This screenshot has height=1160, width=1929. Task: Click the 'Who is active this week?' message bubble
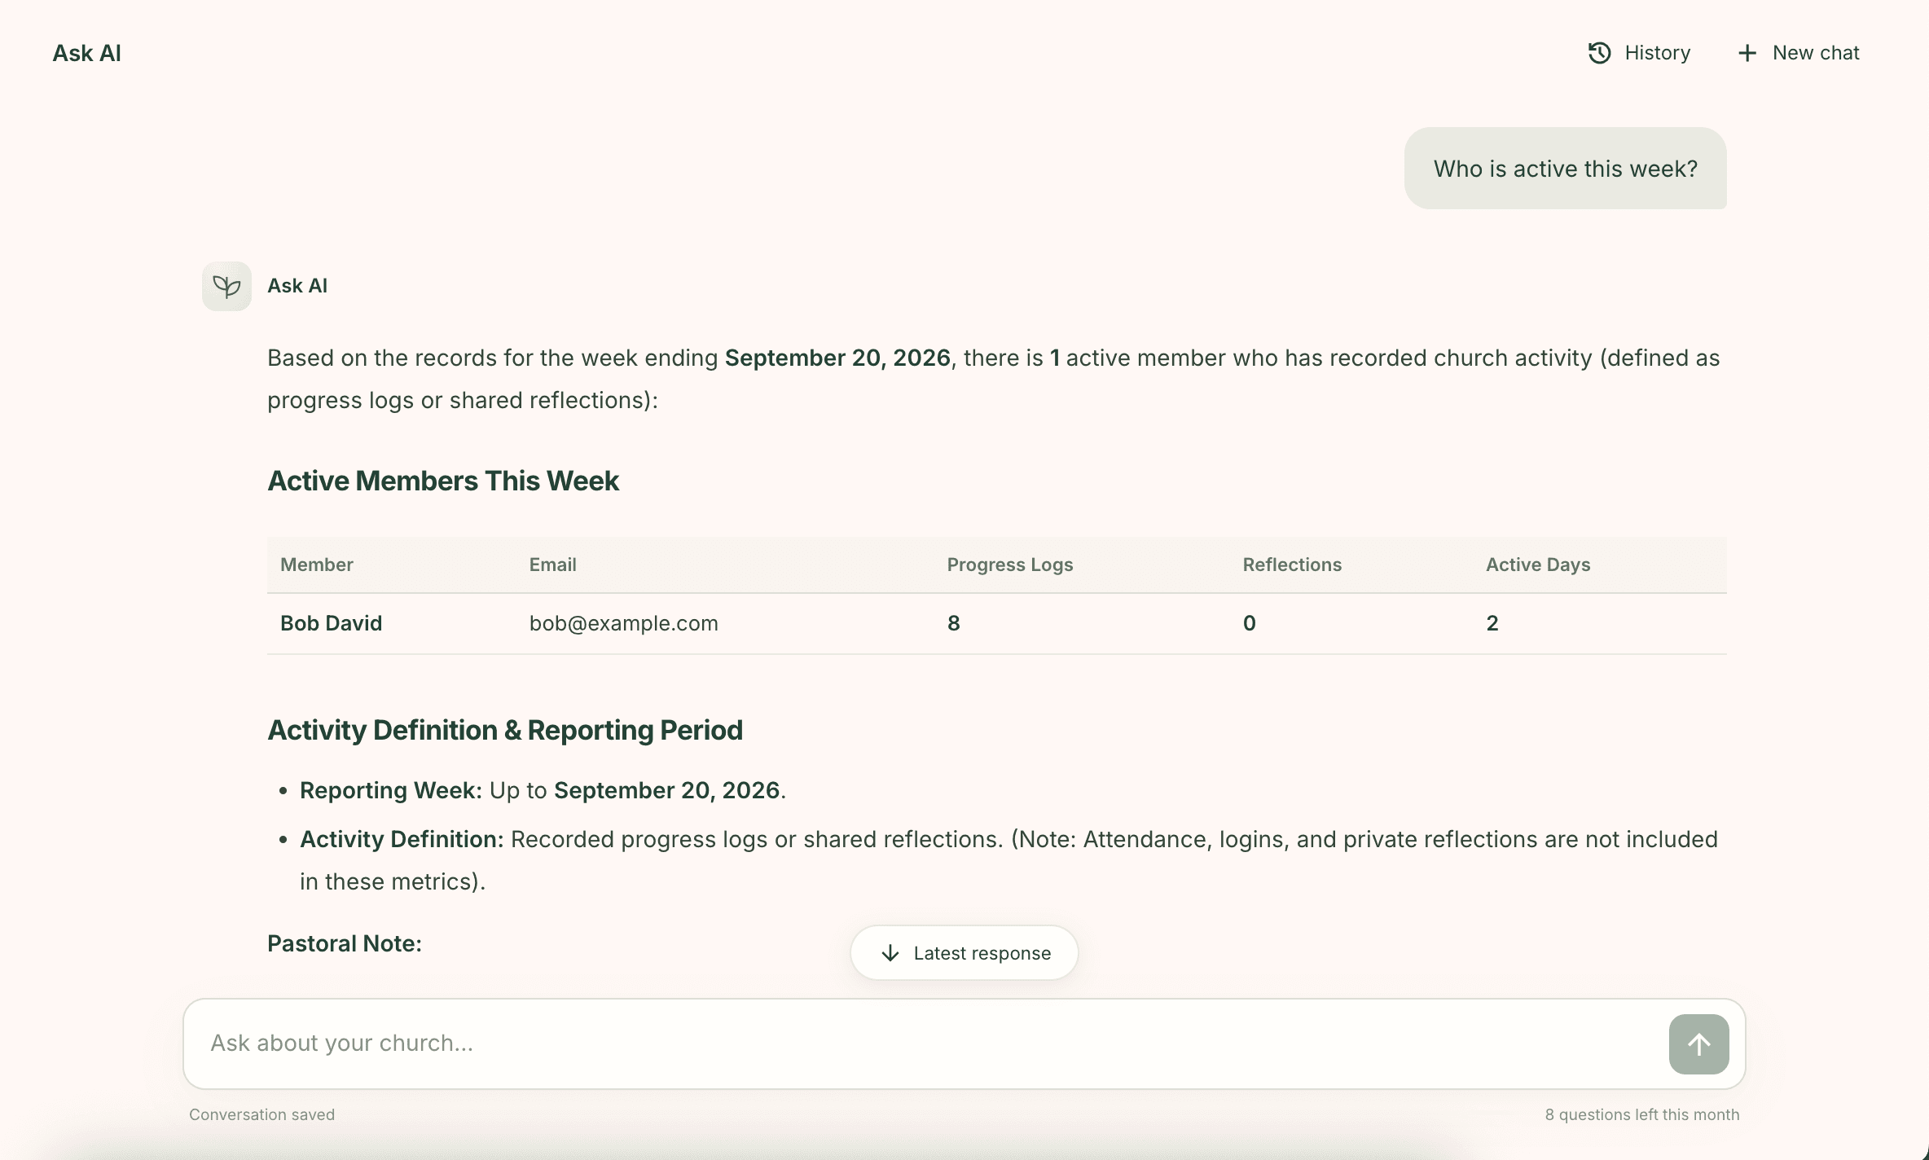(x=1565, y=169)
